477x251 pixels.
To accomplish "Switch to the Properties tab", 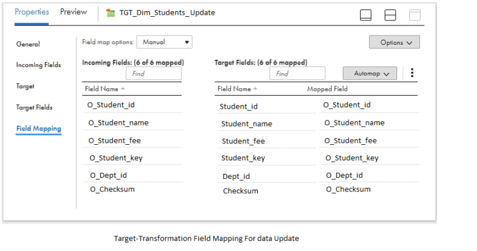I will tap(32, 12).
